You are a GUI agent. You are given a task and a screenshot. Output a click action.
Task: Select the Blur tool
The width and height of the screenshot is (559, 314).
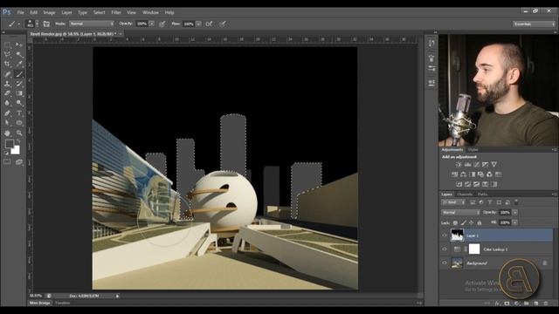click(7, 103)
